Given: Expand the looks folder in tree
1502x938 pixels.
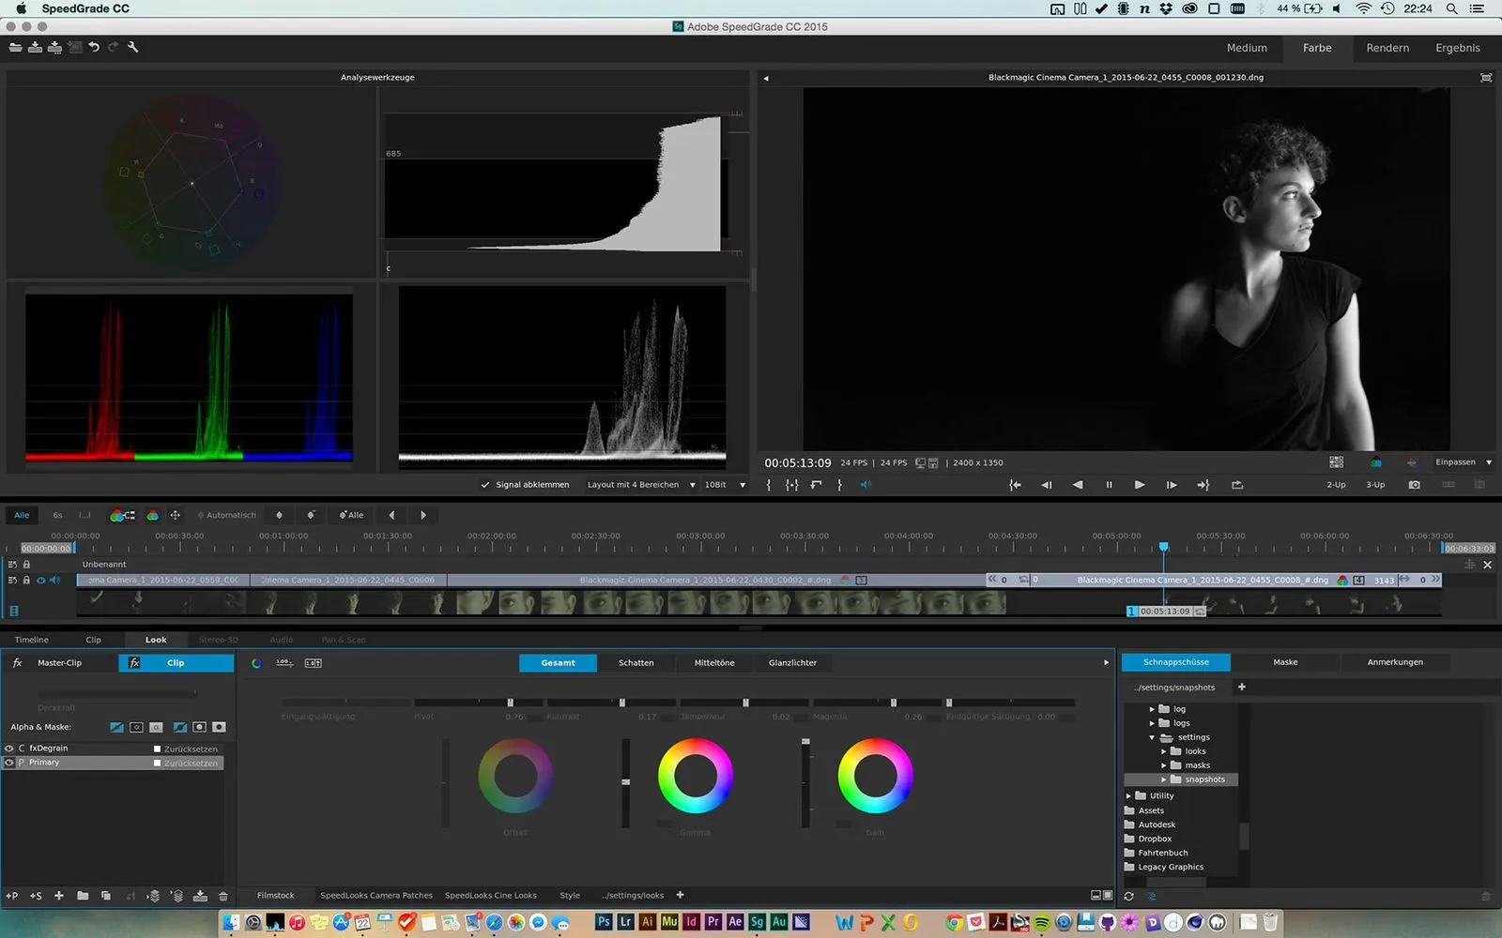Looking at the screenshot, I should point(1164,751).
